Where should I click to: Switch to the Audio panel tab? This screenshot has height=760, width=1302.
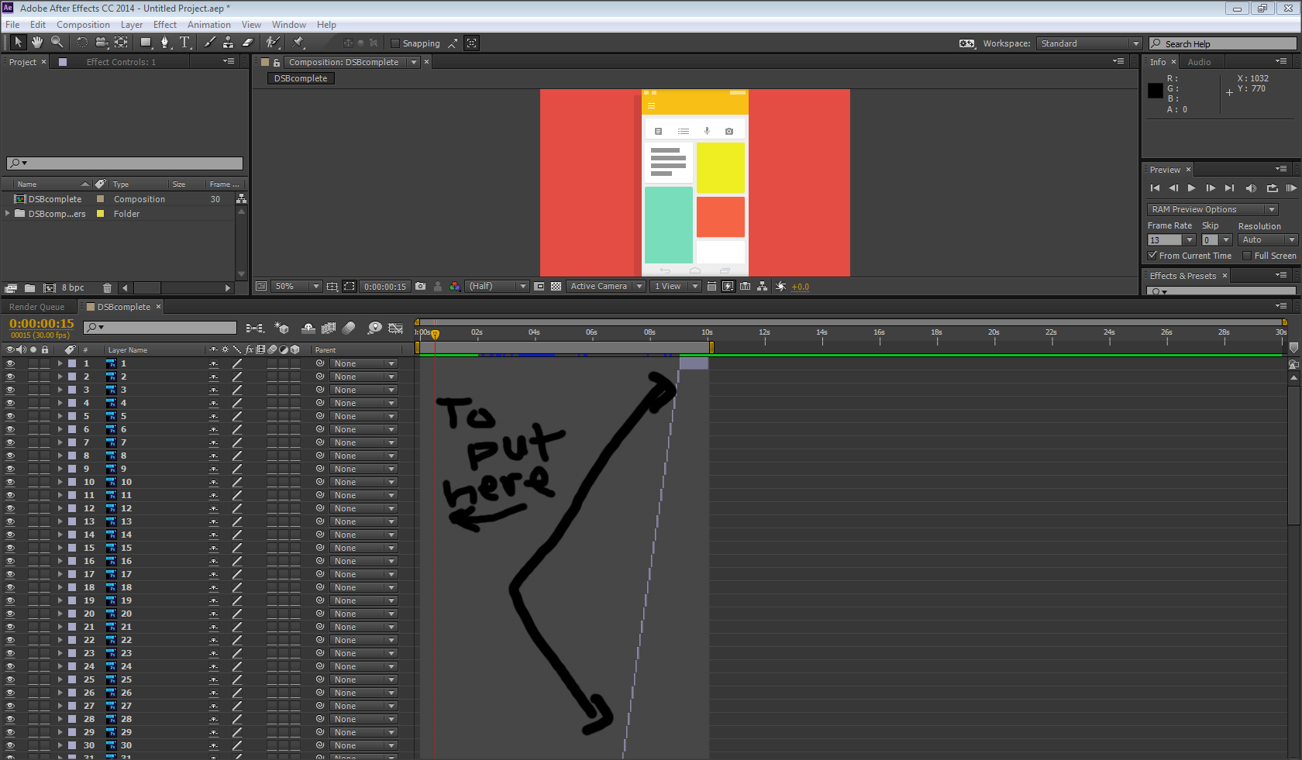click(x=1199, y=62)
